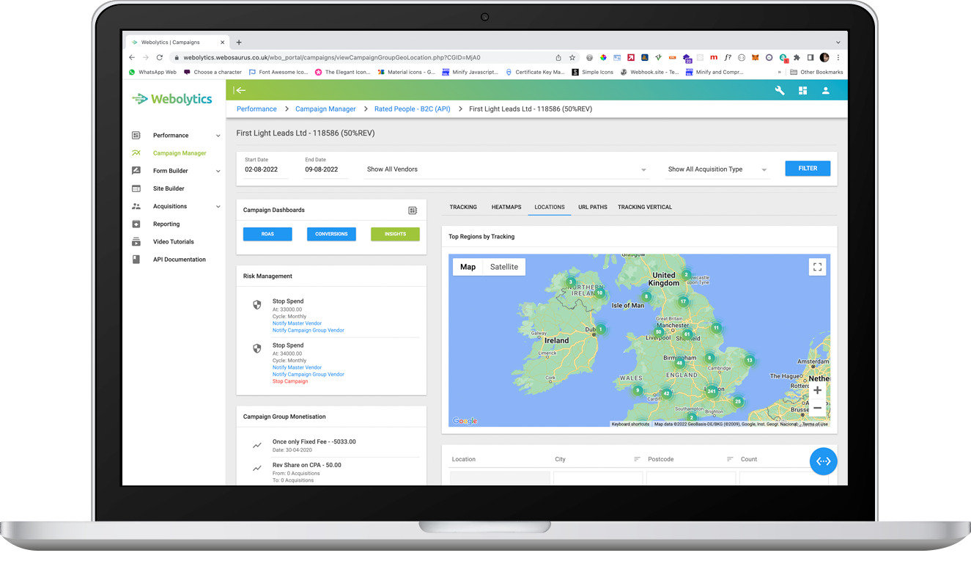This screenshot has height=572, width=971.
Task: Open the Show All Vendors dropdown
Action: tap(506, 169)
